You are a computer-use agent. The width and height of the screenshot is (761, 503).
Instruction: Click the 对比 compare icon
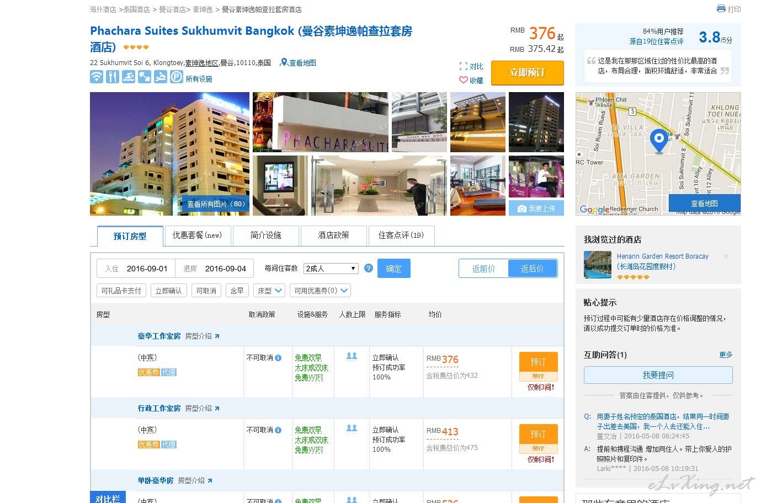click(464, 66)
